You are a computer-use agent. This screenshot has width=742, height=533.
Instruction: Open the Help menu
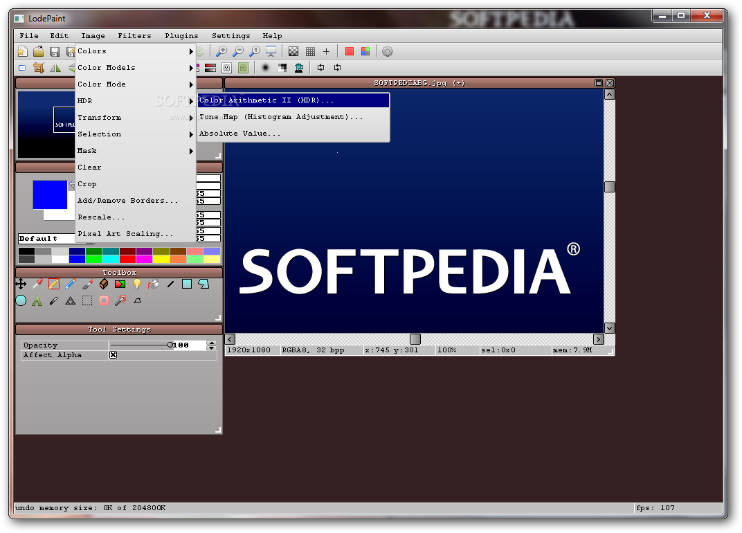tap(272, 35)
